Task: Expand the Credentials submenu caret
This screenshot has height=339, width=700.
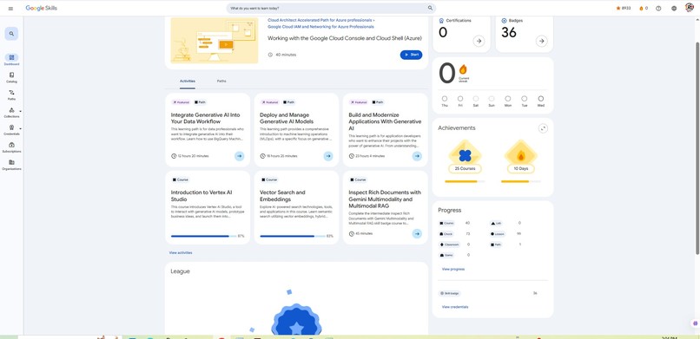Action: [21, 128]
